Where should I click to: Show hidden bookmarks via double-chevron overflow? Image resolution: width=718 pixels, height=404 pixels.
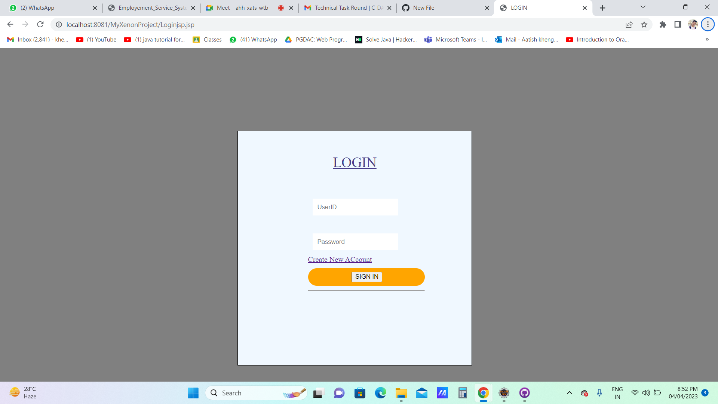click(x=707, y=39)
